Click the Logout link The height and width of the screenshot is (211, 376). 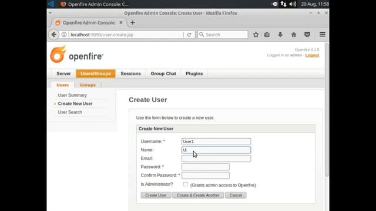point(312,55)
